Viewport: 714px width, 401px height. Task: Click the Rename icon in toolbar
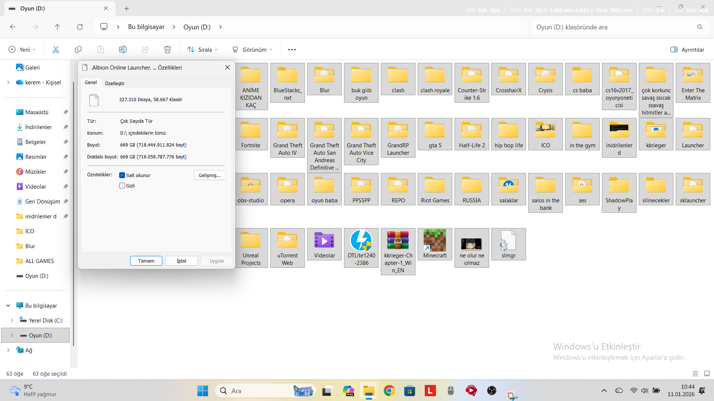click(123, 49)
